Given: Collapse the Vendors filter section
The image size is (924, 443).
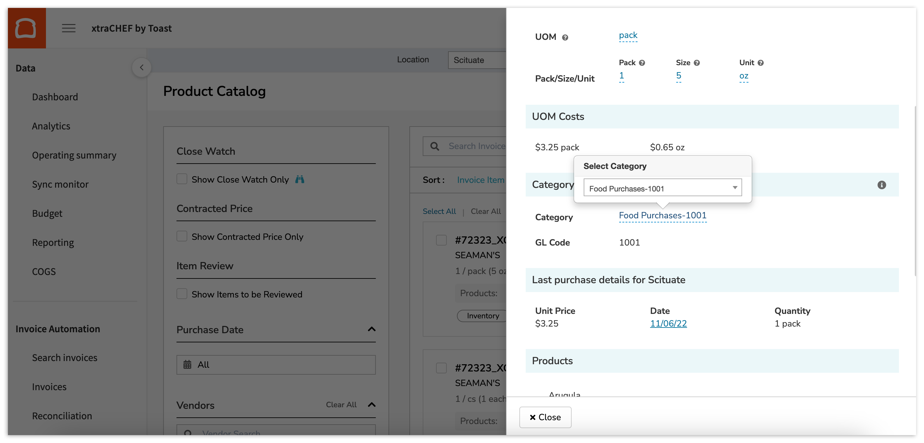Looking at the screenshot, I should pyautogui.click(x=372, y=405).
